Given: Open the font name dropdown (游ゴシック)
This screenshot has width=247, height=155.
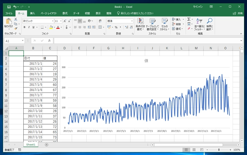Looking at the screenshot, I should click(x=53, y=21).
